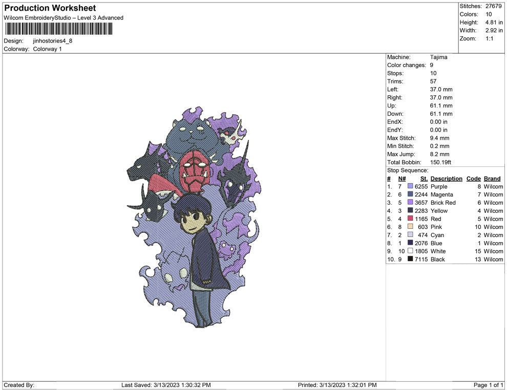Click the EndX value '0.00 in'

[x=438, y=122]
